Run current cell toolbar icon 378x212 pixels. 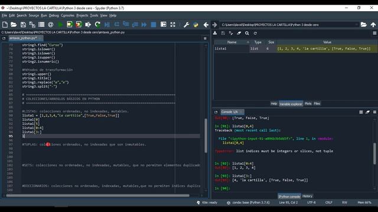[70, 25]
